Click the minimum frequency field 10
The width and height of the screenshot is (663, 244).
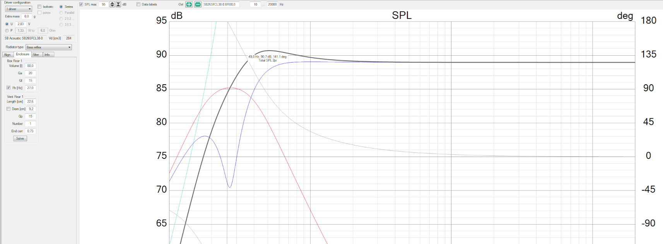(255, 4)
